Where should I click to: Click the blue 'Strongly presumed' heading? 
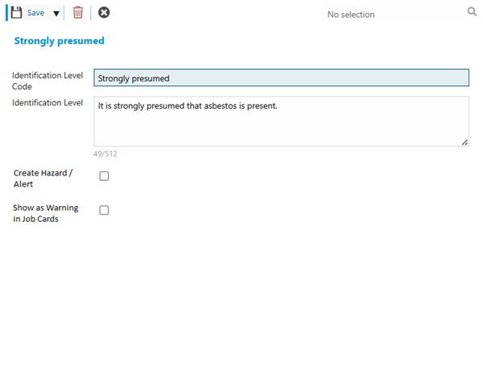point(59,40)
